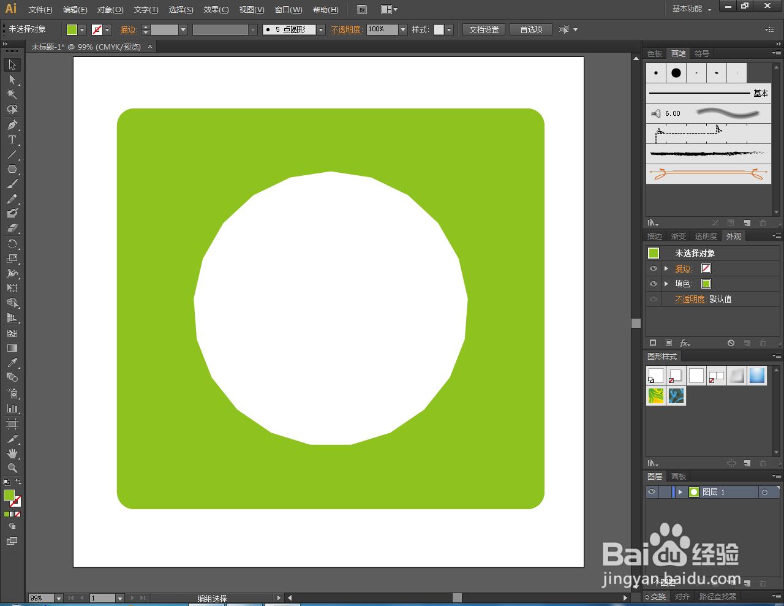Image resolution: width=784 pixels, height=606 pixels.
Task: Select the Perspective Grid tool
Action: tap(12, 318)
